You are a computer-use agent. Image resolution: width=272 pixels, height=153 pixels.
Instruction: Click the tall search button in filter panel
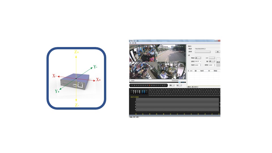coord(218,62)
